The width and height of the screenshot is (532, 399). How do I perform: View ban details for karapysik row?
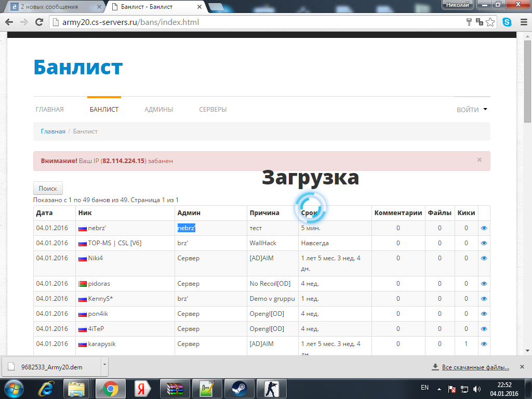484,344
